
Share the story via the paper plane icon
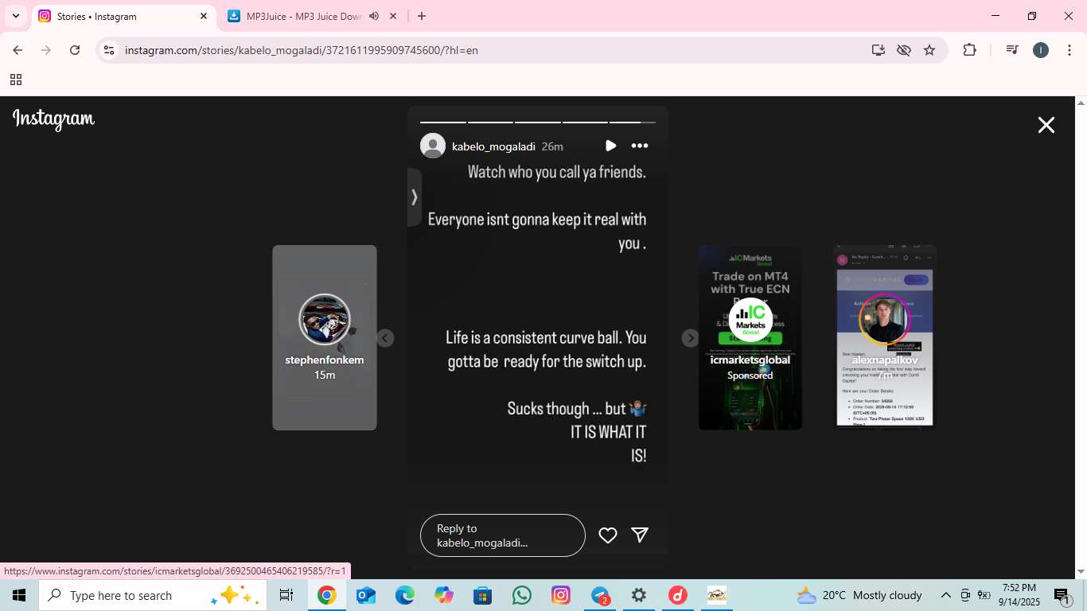pos(640,535)
